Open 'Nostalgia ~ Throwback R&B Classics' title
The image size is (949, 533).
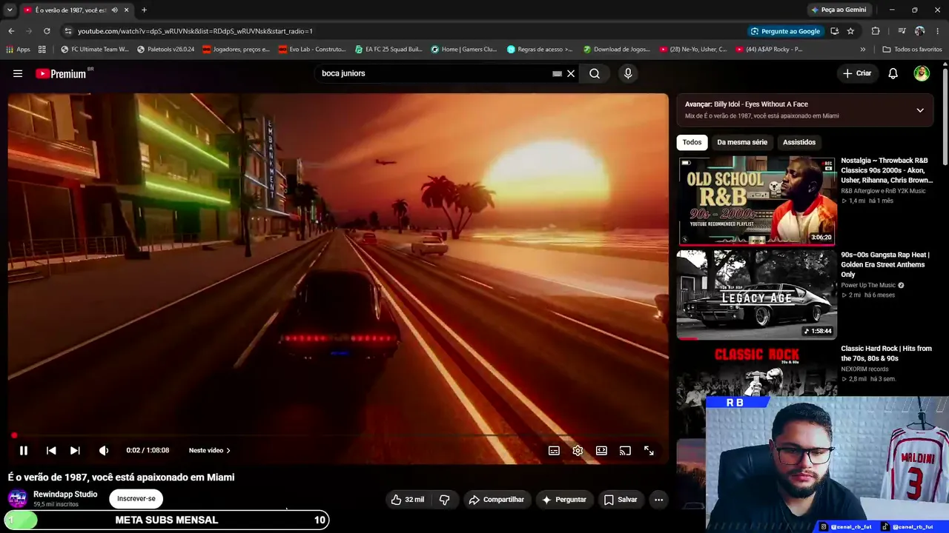click(887, 170)
